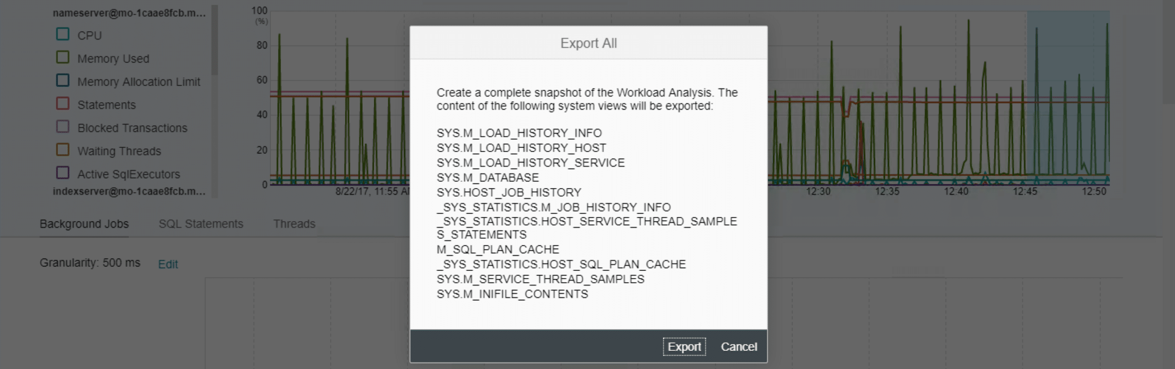Viewport: 1175px width, 369px height.
Task: Toggle Active SqlExecutors checkbox
Action: (63, 173)
